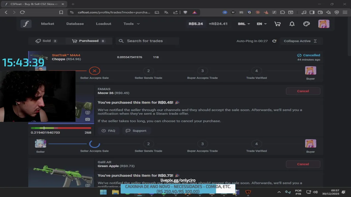Show hidden system tray icons

click(279, 192)
